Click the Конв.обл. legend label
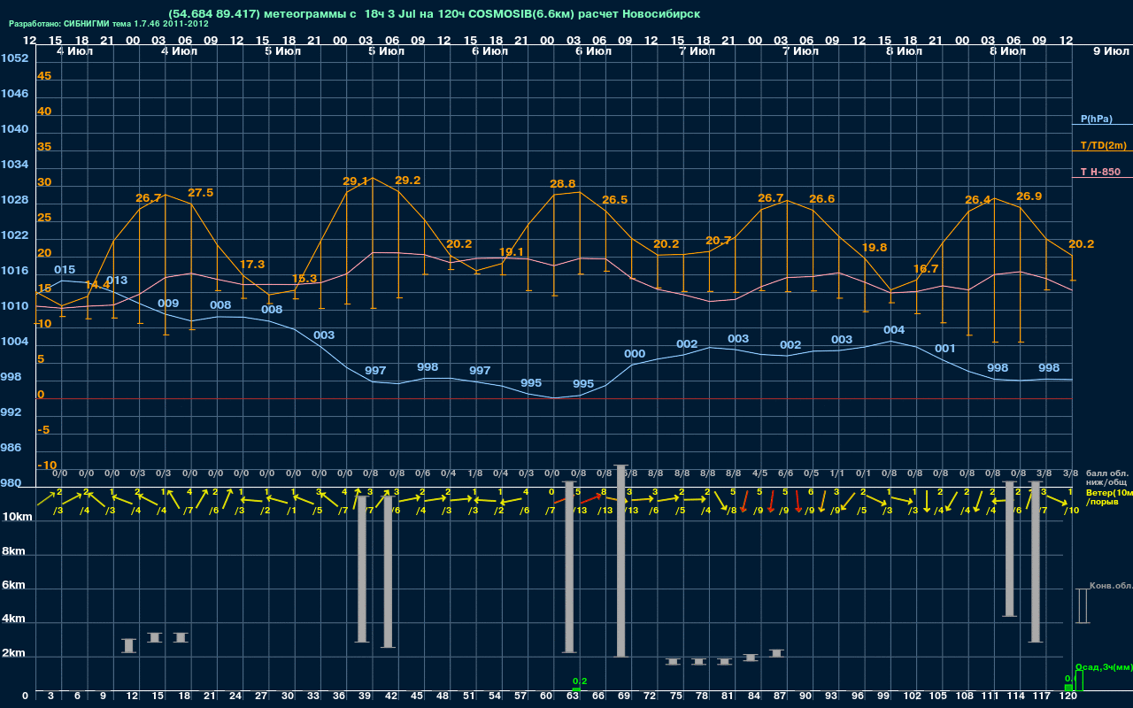Screen dimensions: 1133x708 pos(1111,586)
